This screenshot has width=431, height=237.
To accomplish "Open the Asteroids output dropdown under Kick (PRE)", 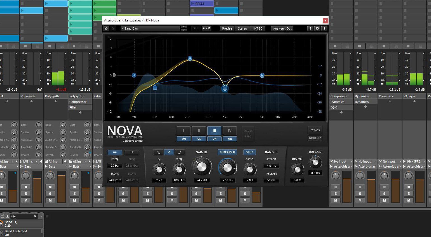I will point(414,166).
